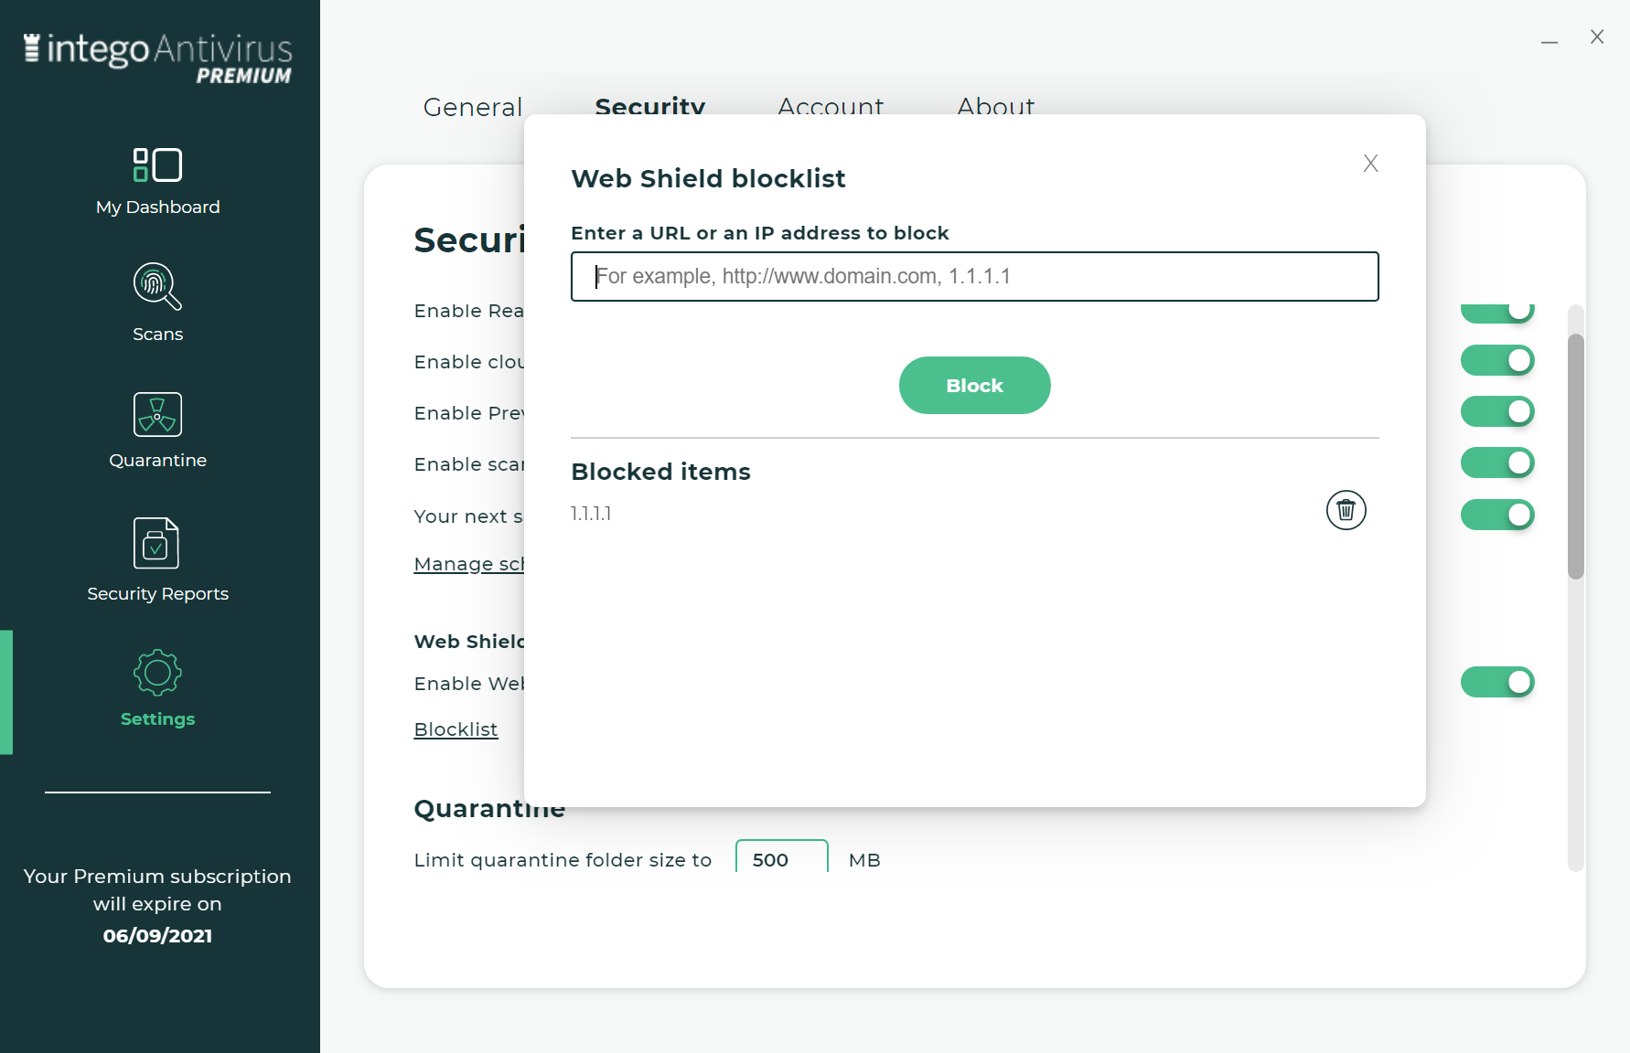This screenshot has height=1053, width=1630.
Task: Select the Settings gear icon
Action: pyautogui.click(x=157, y=674)
